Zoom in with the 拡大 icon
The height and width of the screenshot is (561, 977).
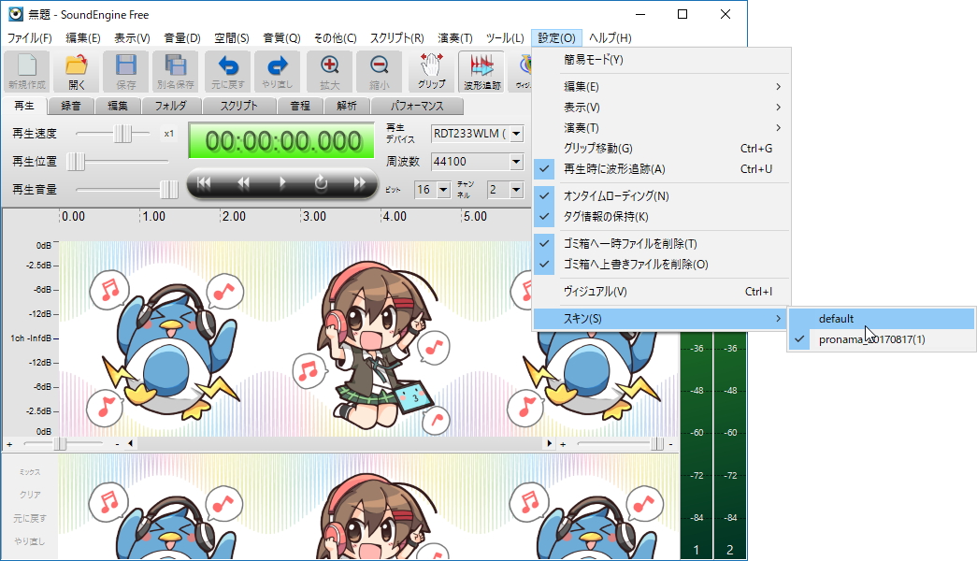click(x=329, y=70)
